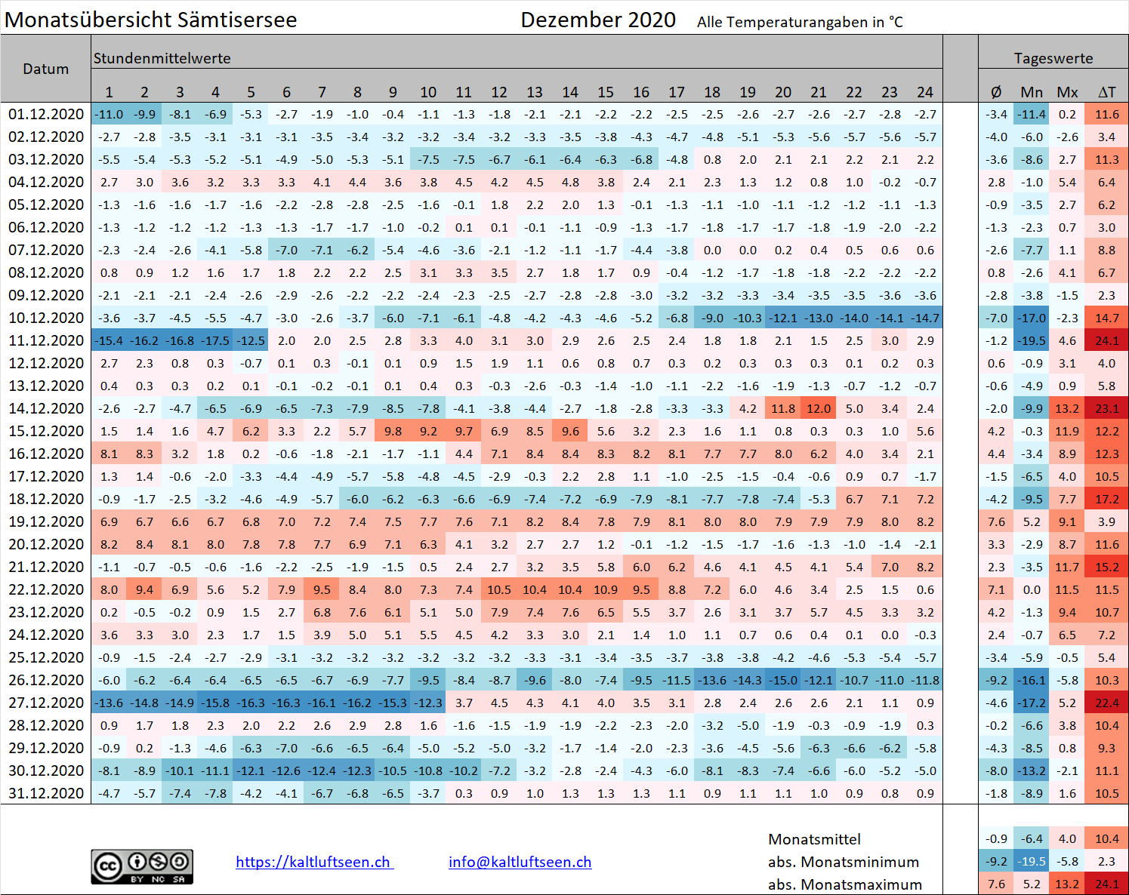Click the abs. Monatsminimum label
This screenshot has width=1129, height=895.
(x=844, y=862)
